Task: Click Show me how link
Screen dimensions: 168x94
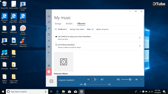Action: tap(63, 39)
